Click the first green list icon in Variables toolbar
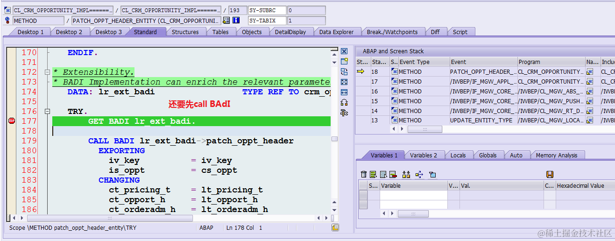 click(373, 174)
